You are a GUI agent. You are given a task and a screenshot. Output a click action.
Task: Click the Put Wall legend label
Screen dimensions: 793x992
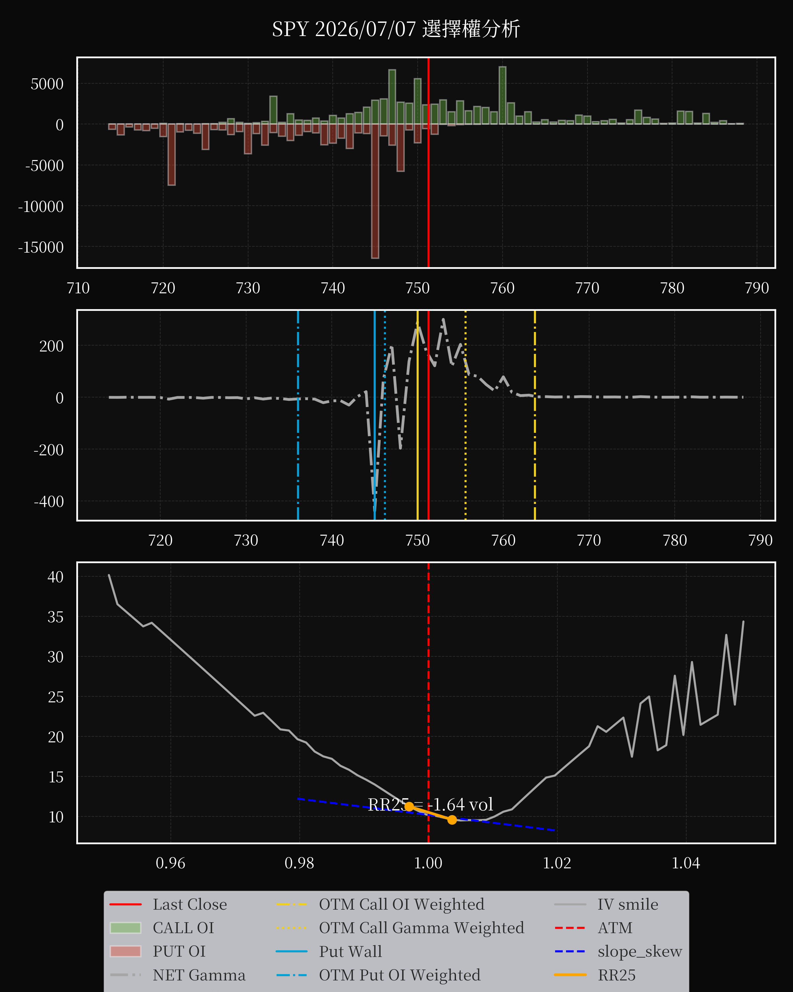(350, 952)
